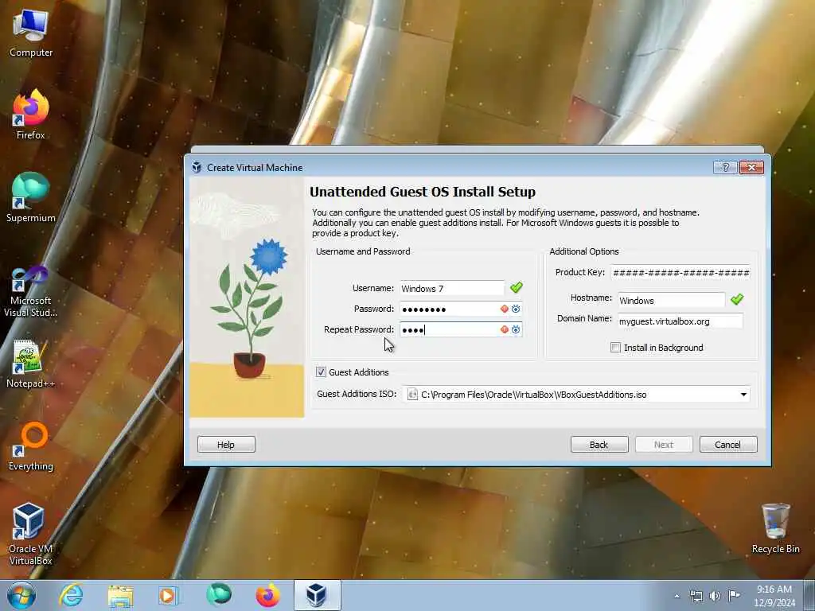815x611 pixels.
Task: Click the red error icon in Repeat Password field
Action: [504, 329]
